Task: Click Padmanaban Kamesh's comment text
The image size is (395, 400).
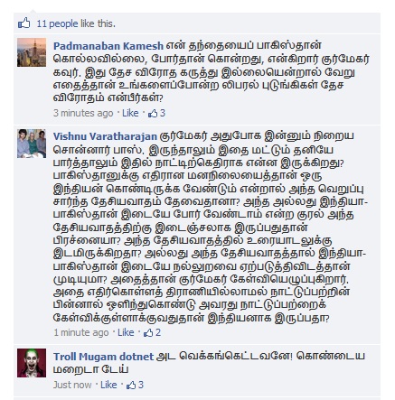Action: 212,72
